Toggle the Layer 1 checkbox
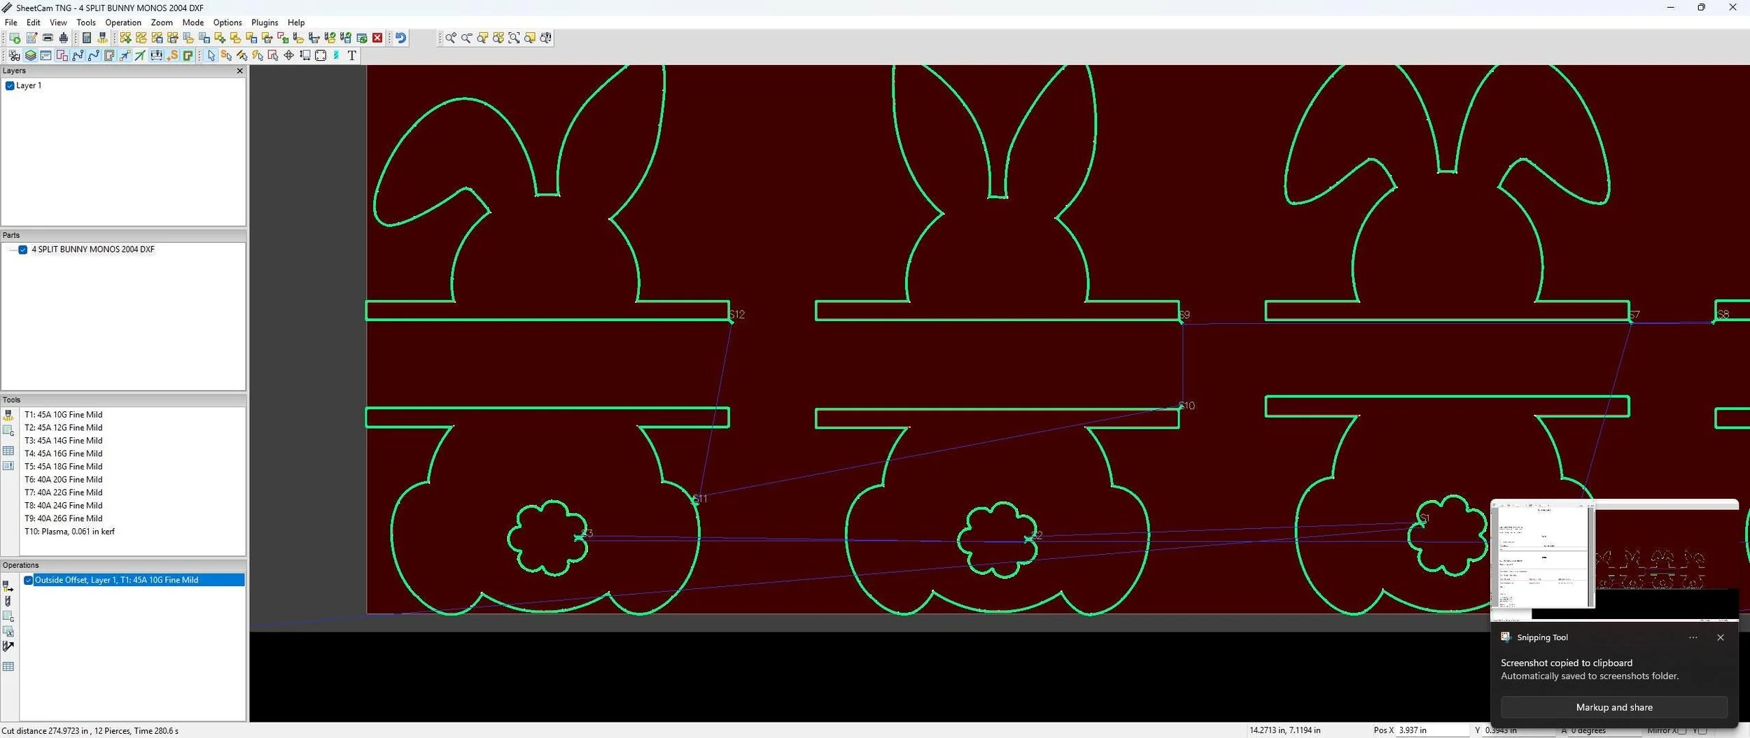 pyautogui.click(x=10, y=85)
